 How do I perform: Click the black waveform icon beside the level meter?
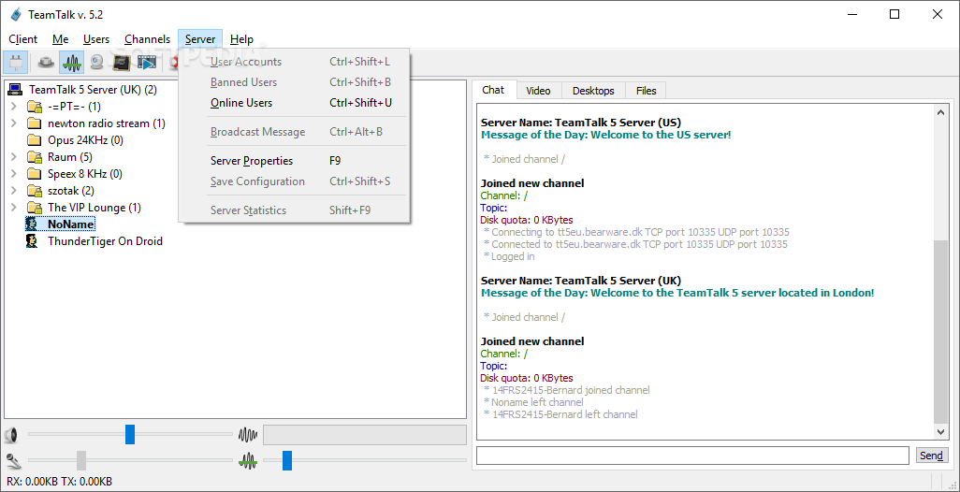click(248, 436)
